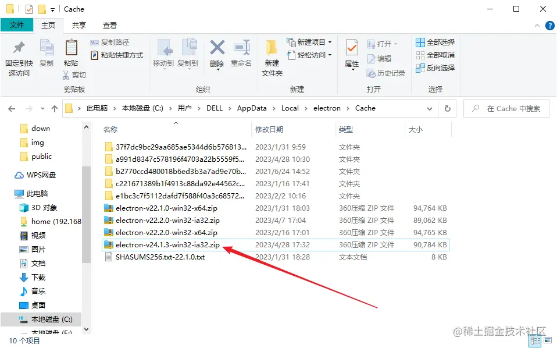Image resolution: width=557 pixels, height=348 pixels.
Task: Click Edit (编辑) in ribbon
Action: tap(379, 59)
